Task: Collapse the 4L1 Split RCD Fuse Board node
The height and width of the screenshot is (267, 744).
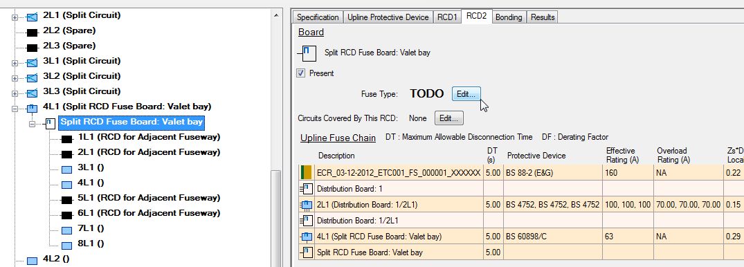Action: click(15, 109)
